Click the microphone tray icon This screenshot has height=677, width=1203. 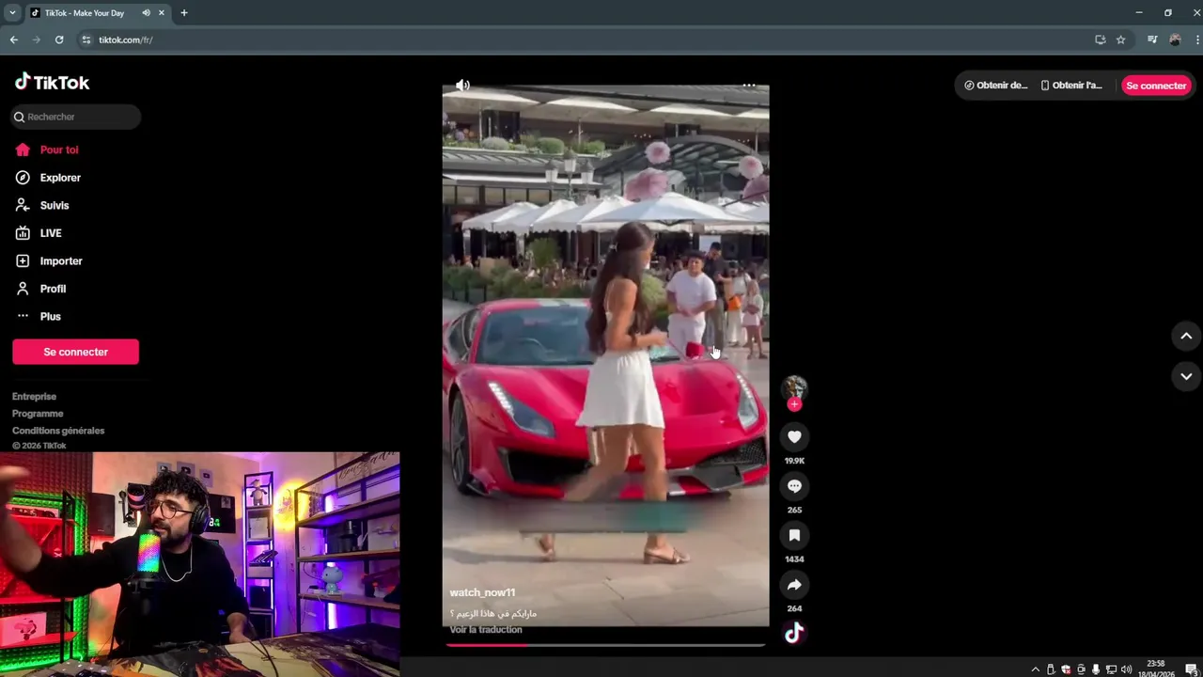pos(1096,669)
